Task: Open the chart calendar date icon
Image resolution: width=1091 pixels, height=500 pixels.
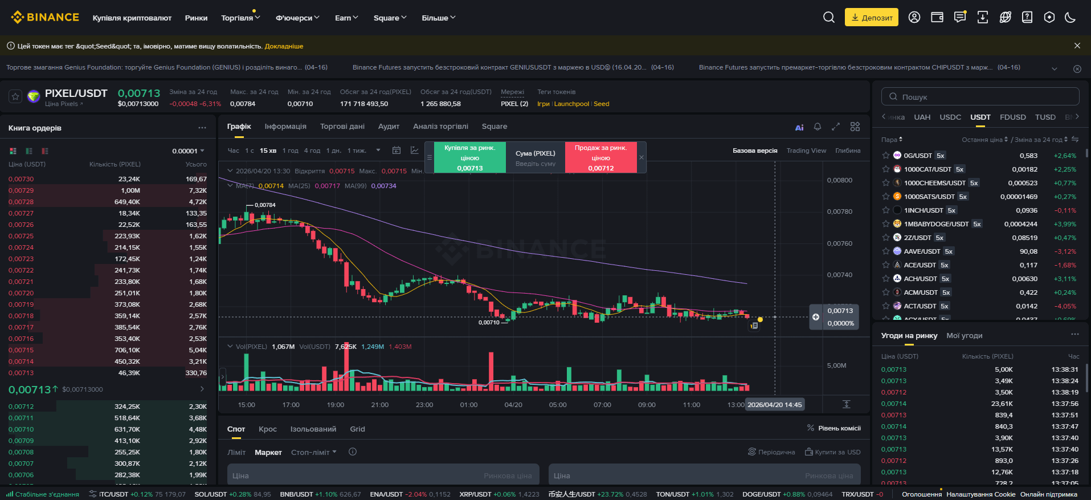Action: click(397, 151)
